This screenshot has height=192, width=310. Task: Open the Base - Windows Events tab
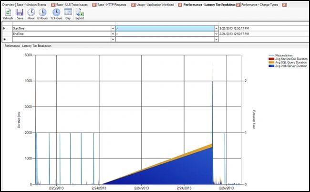pyautogui.click(x=31, y=5)
